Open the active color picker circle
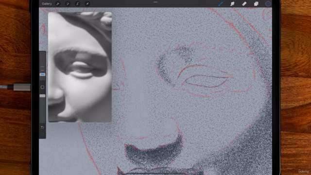Image resolution: width=311 pixels, height=175 pixels. pos(268,4)
